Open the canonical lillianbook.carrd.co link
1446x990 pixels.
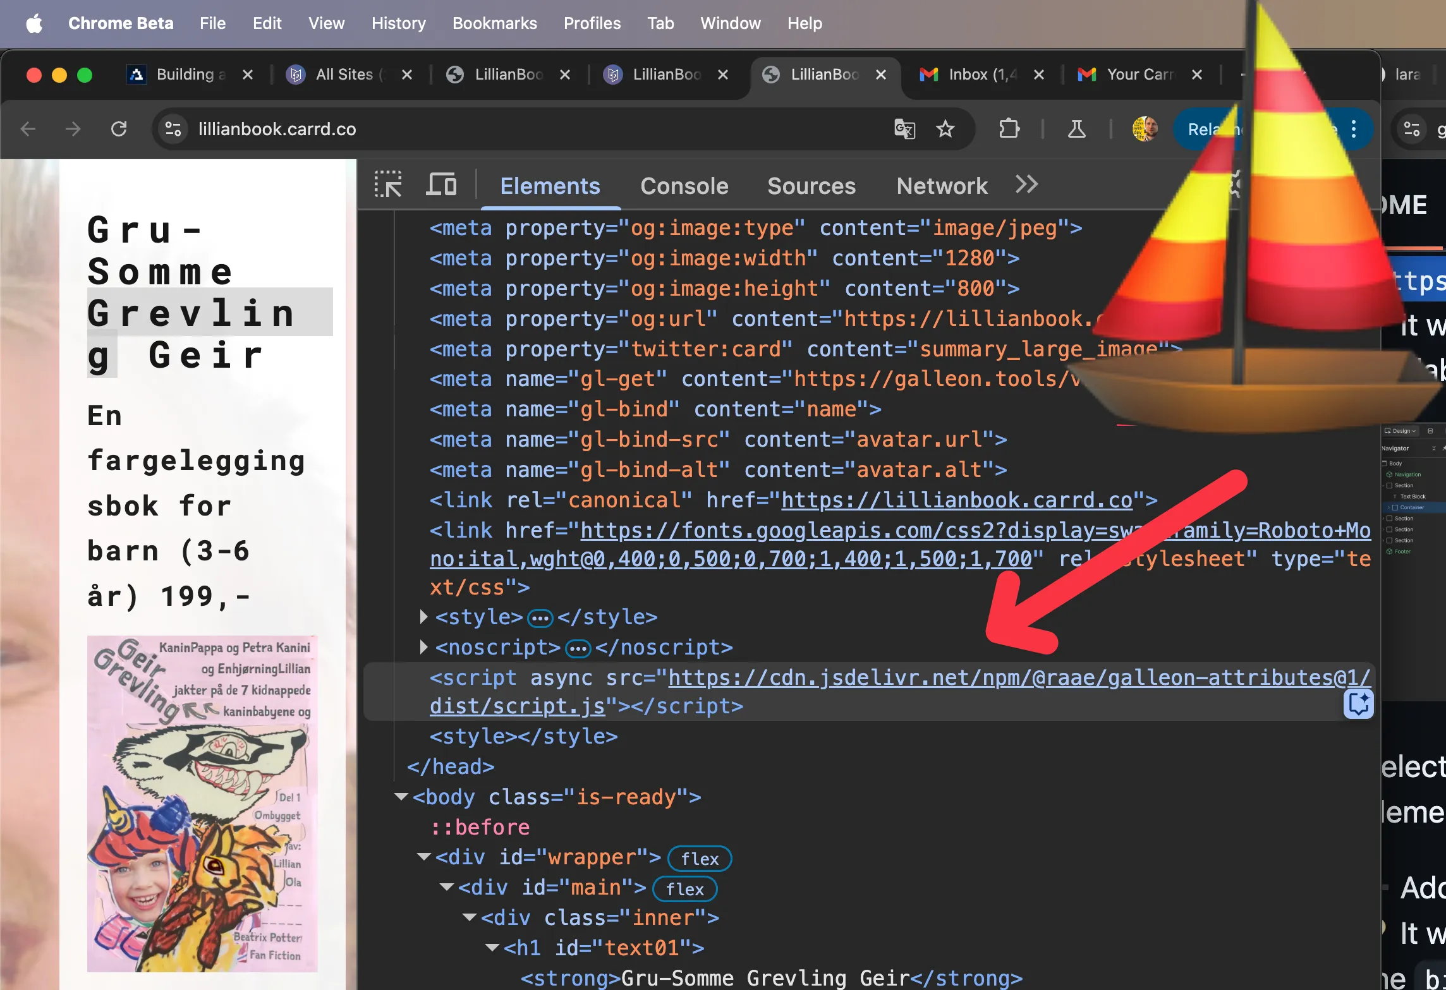pos(956,500)
